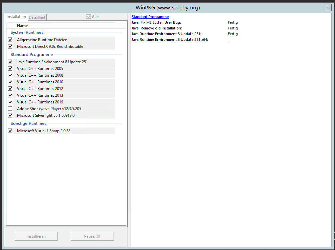The image size is (335, 250).
Task: Select the Allgemeine Runtime Dateien row text
Action: point(42,40)
